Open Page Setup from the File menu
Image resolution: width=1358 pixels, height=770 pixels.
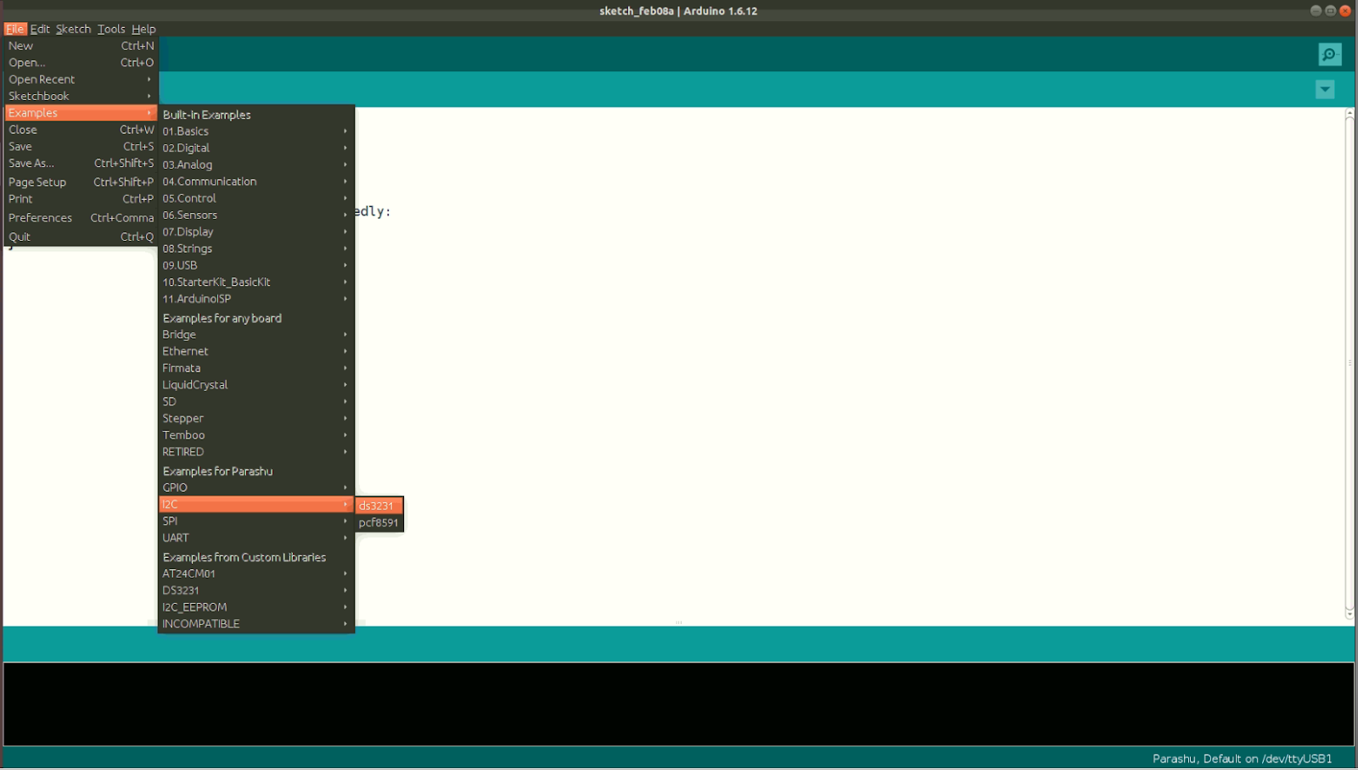click(x=81, y=182)
